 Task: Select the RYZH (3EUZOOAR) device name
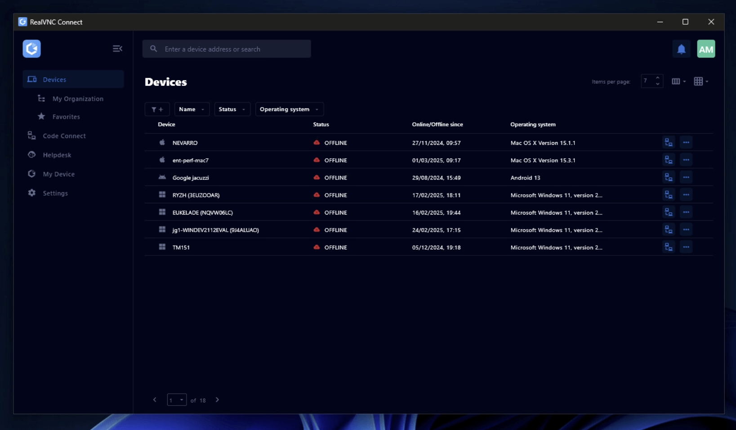click(x=196, y=195)
